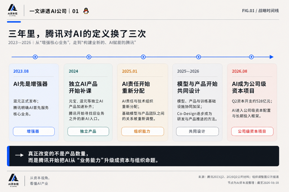
Task: Click the text 模型、产品与训练基础设施协同加深
Action: click(197, 104)
